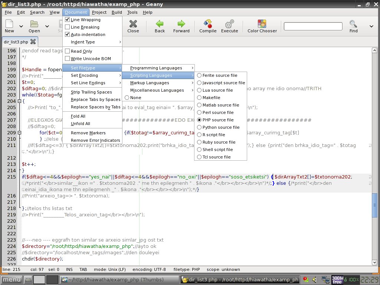Viewport: 380px width, 285px height.
Task: Click the 300M free memory tray icon
Action: pos(337,280)
